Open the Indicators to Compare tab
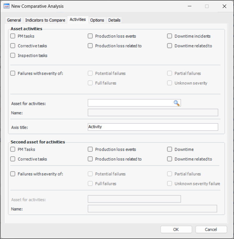Screen dimensions: 234x239 (x=45, y=20)
